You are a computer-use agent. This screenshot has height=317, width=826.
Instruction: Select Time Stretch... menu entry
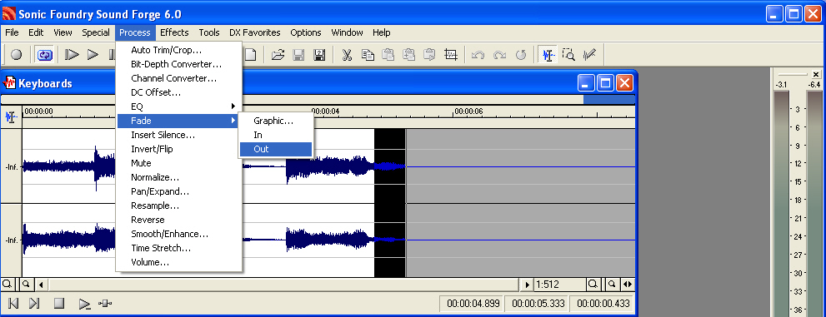[x=178, y=248]
